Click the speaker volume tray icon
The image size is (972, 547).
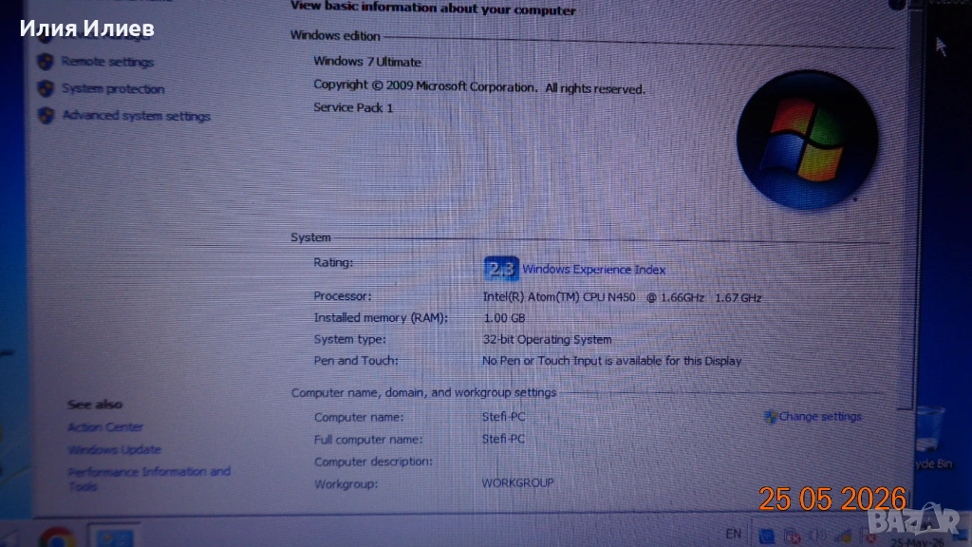tap(817, 536)
